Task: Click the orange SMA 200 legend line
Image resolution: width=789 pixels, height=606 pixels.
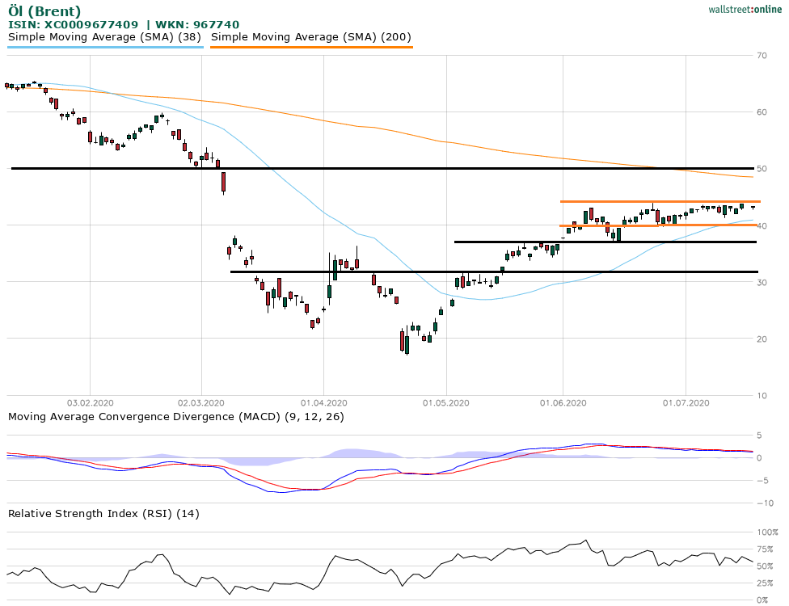Action: [311, 48]
